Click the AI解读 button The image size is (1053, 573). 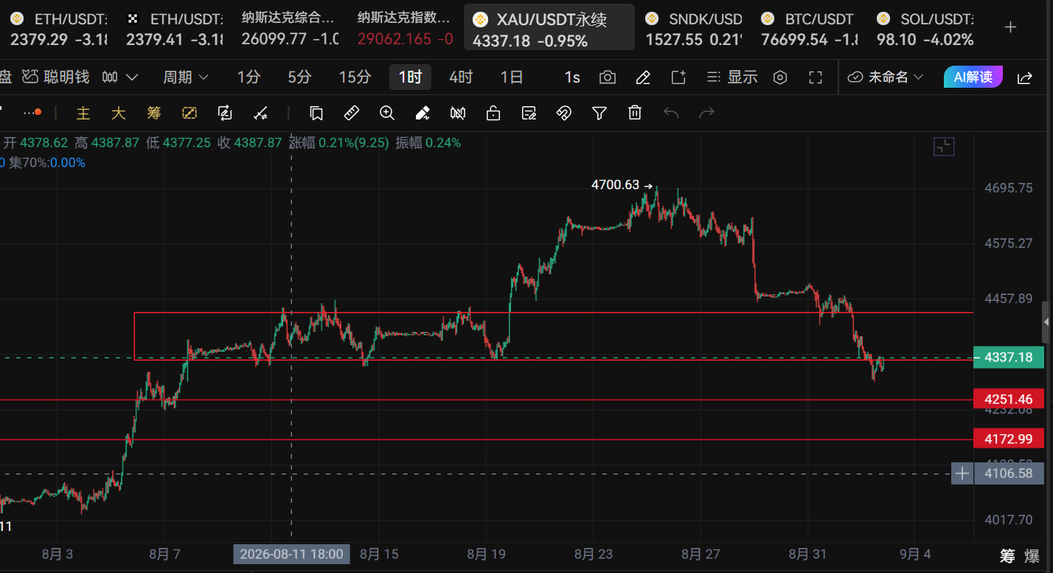(x=973, y=77)
